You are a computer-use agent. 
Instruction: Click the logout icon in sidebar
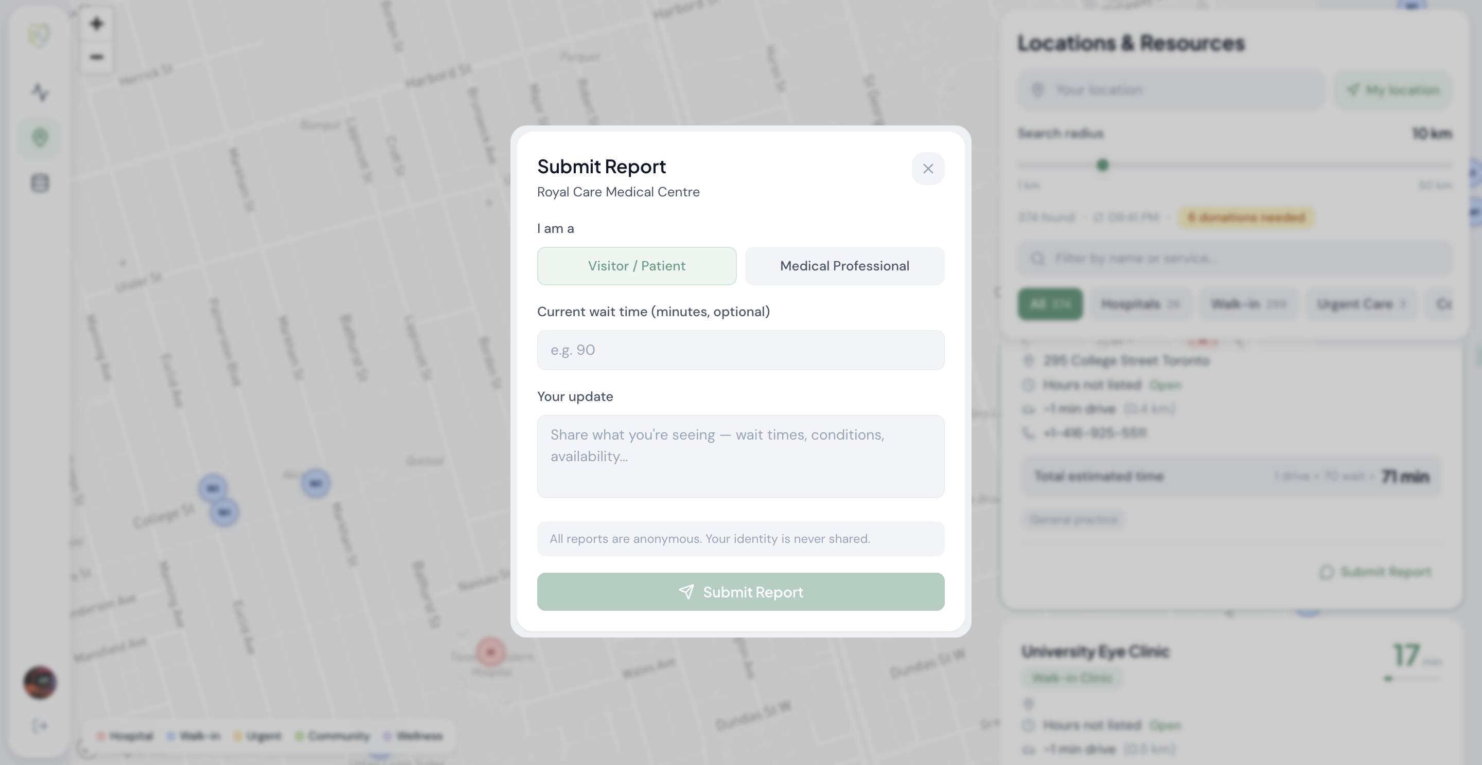pos(40,726)
